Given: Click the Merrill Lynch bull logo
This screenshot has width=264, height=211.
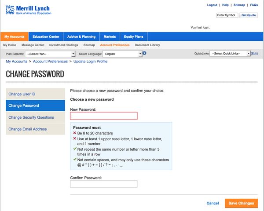Looking at the screenshot, I should click(9, 10).
